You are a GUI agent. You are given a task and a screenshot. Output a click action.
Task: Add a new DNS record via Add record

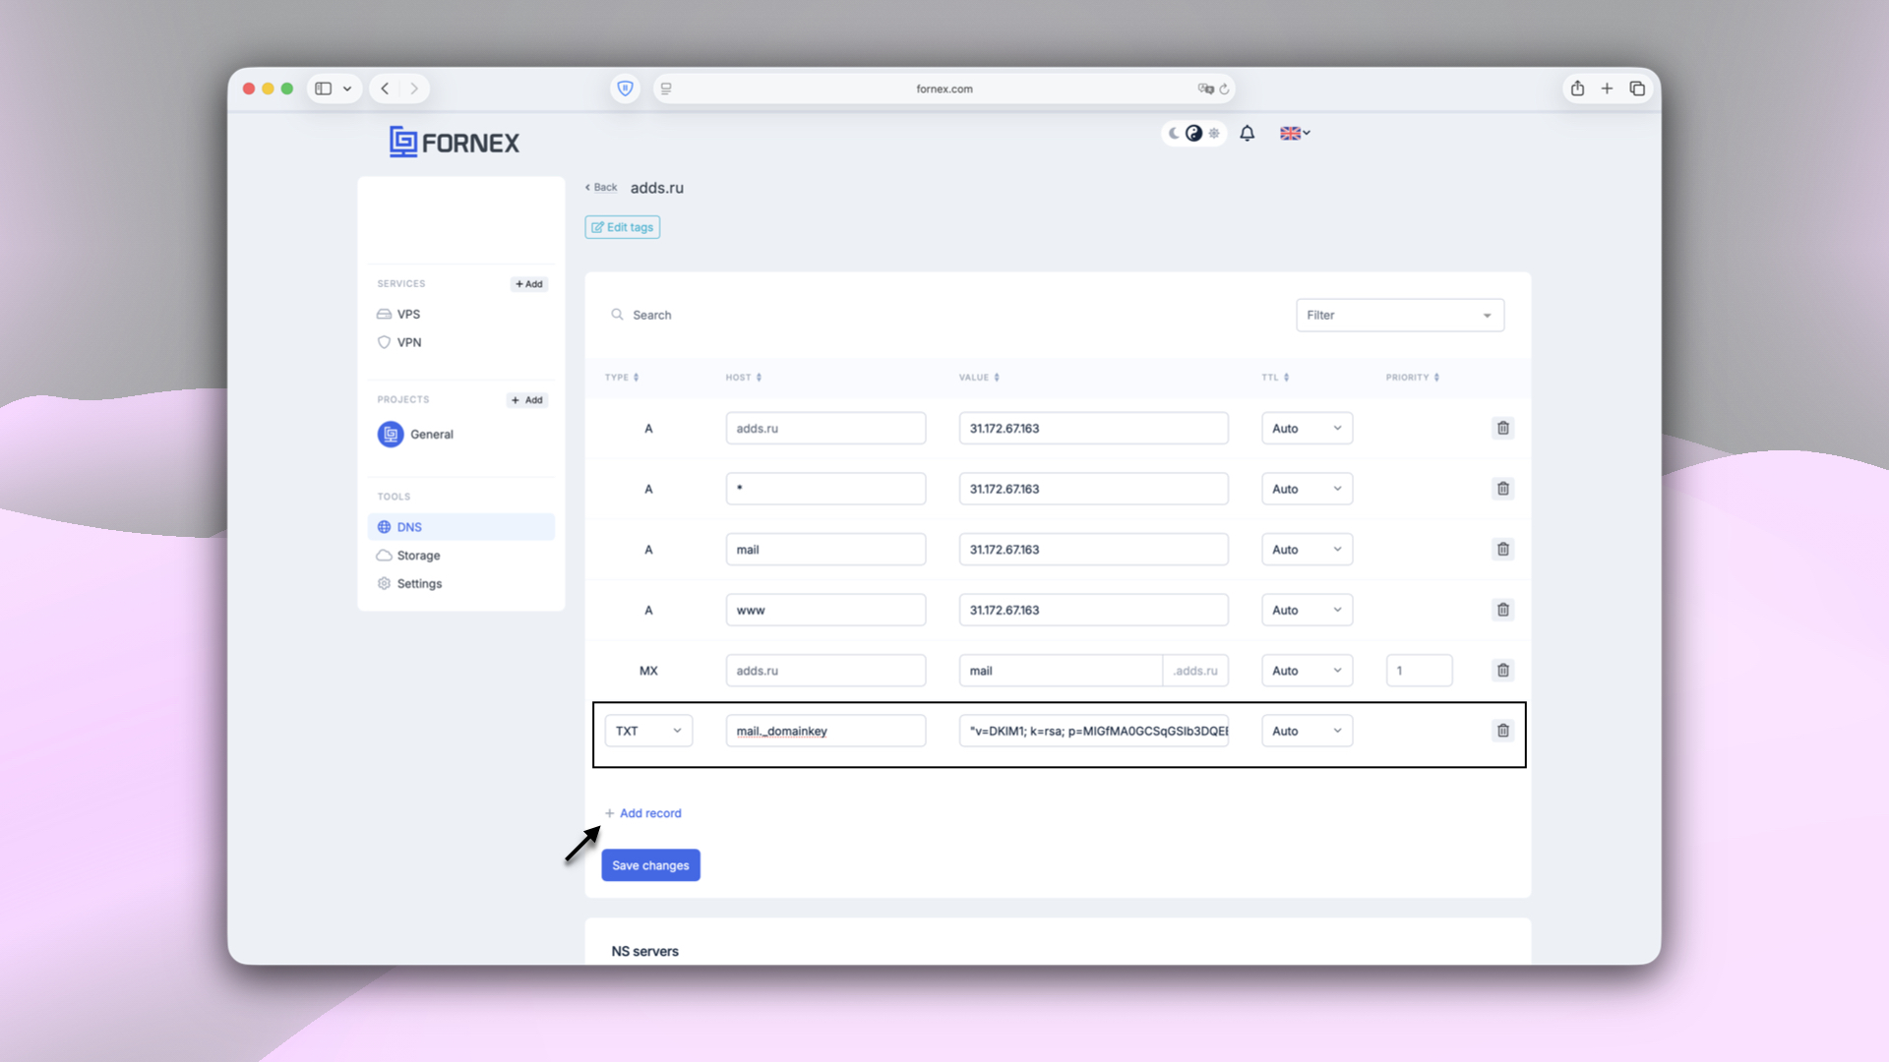click(x=642, y=813)
